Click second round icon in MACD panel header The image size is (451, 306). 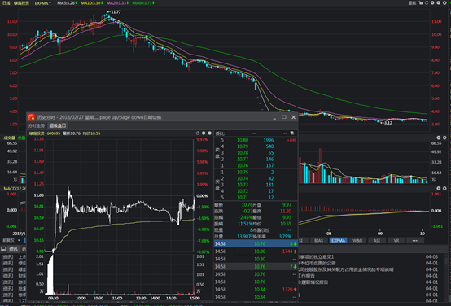[x=444, y=188]
